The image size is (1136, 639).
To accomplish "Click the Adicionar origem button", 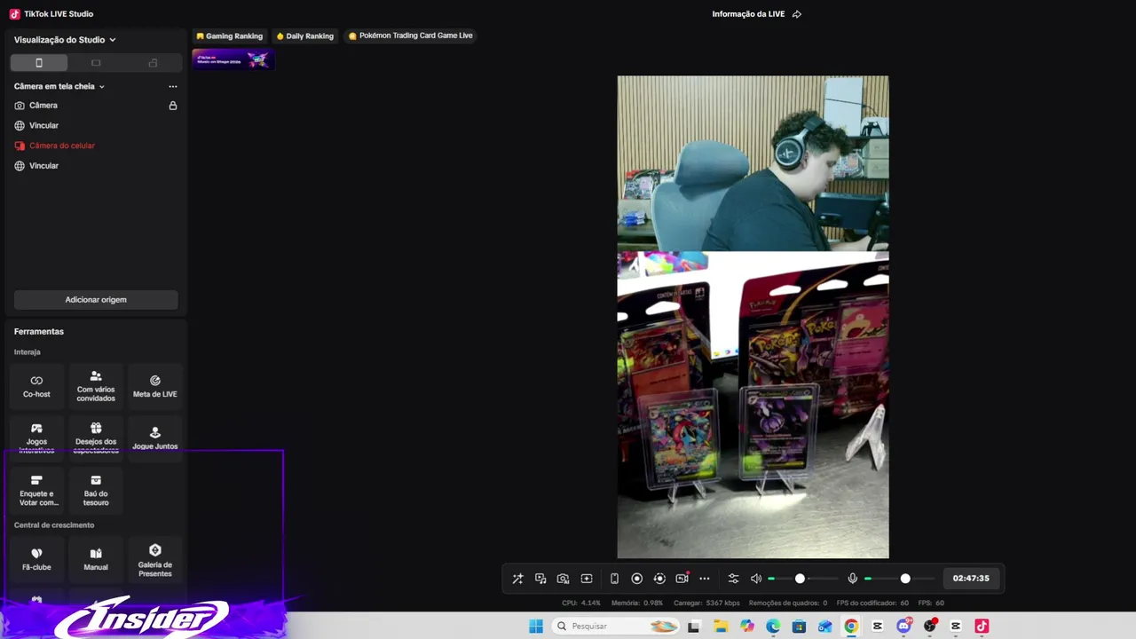I will pos(96,300).
